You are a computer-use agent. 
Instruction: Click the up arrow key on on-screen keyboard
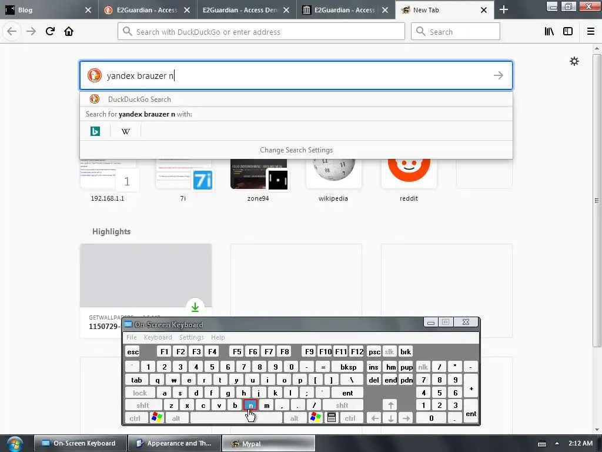tap(390, 405)
